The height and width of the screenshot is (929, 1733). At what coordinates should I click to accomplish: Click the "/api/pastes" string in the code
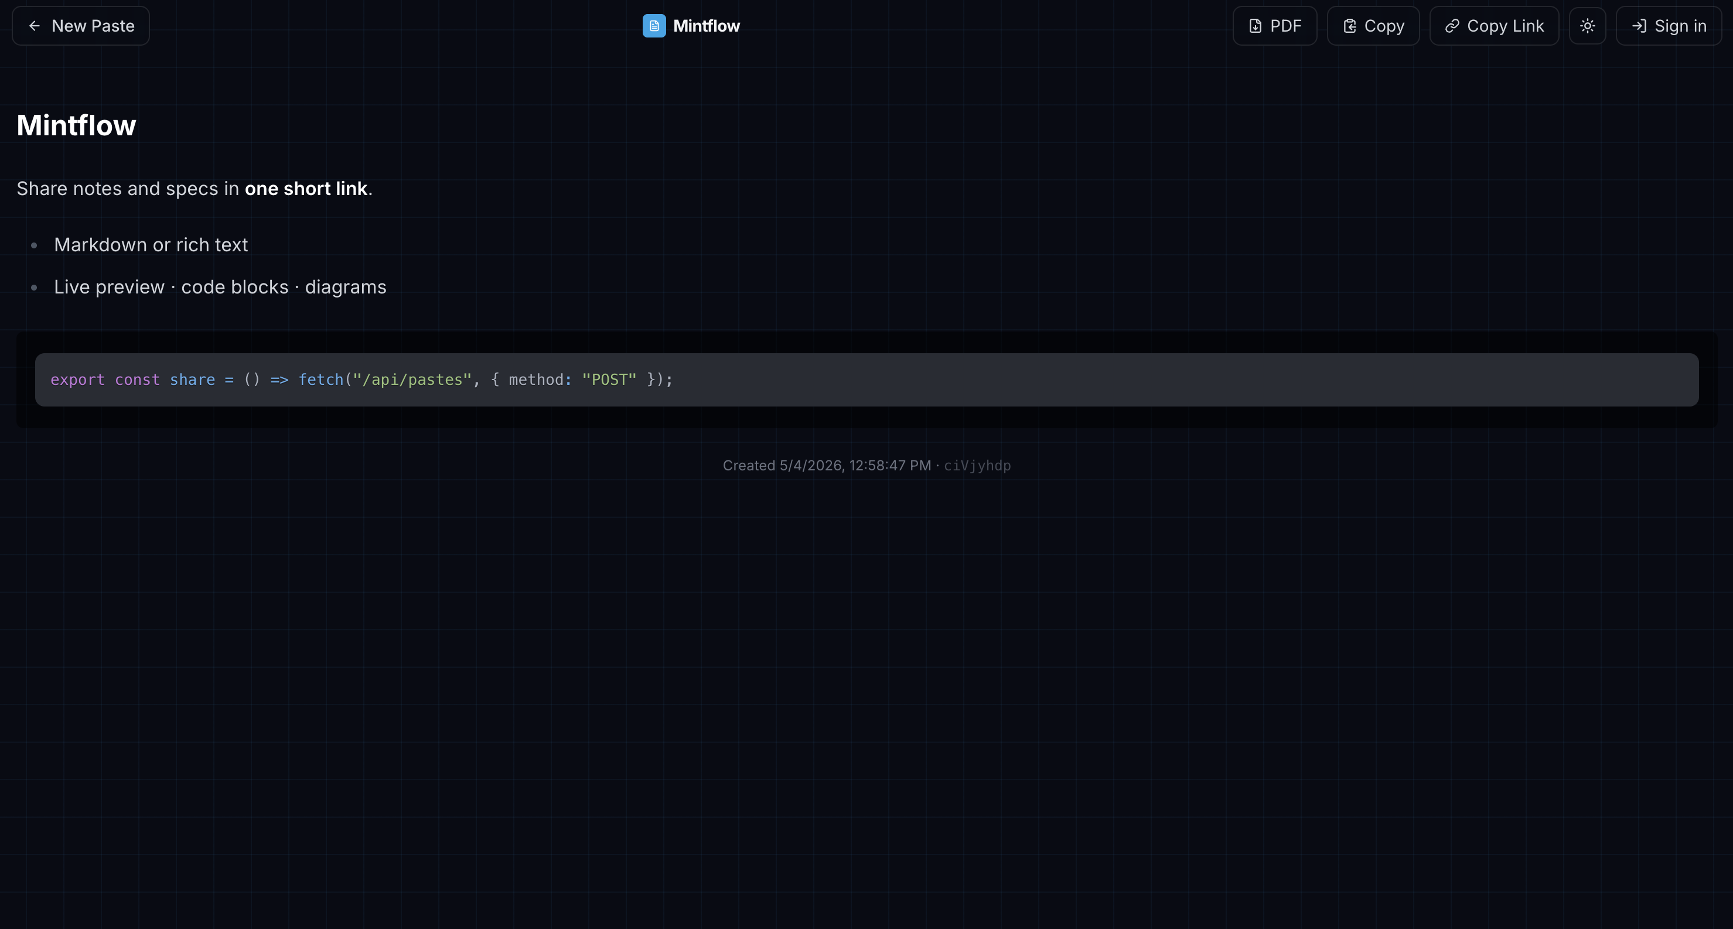412,380
